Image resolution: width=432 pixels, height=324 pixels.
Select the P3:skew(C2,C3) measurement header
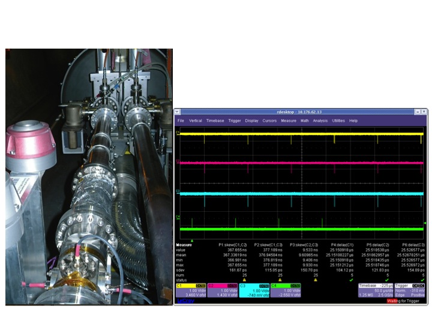[x=304, y=245]
